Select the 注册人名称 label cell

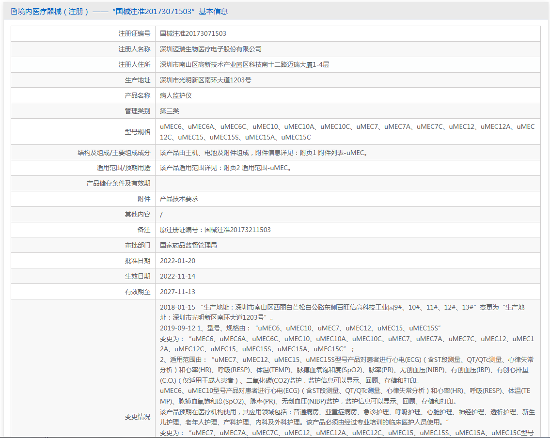point(134,49)
